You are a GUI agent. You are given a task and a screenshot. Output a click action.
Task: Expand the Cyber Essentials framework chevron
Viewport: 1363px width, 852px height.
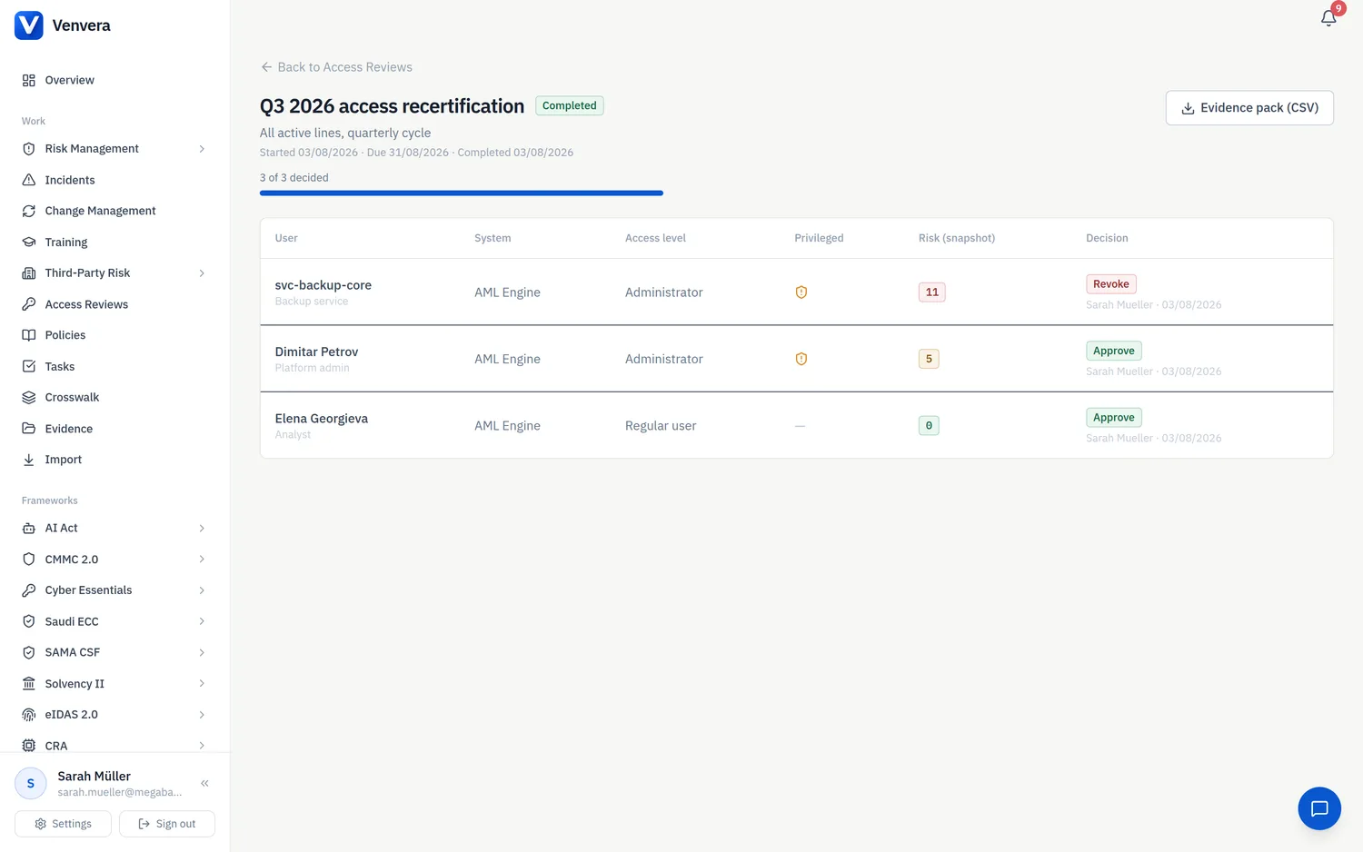[x=202, y=590]
